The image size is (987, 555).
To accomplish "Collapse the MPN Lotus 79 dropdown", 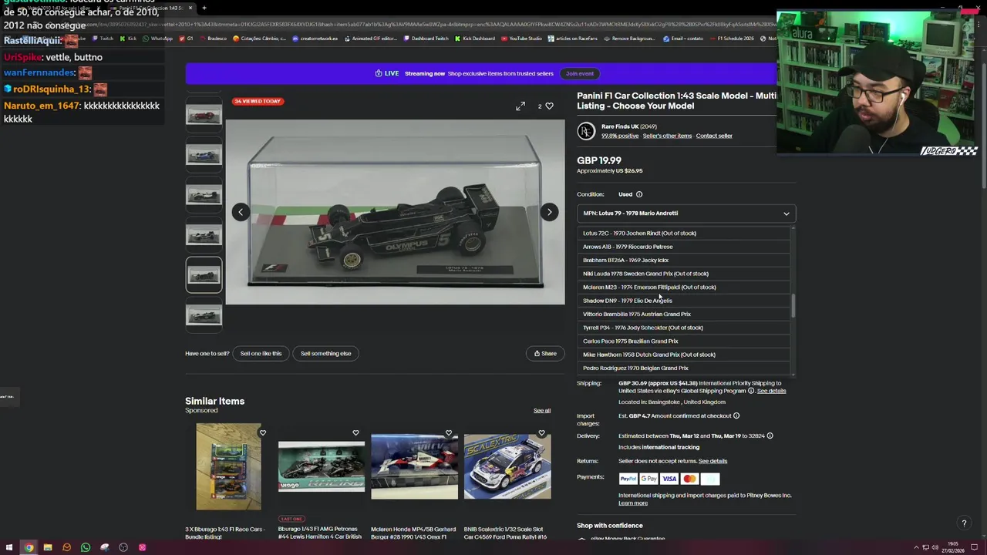I will point(686,214).
